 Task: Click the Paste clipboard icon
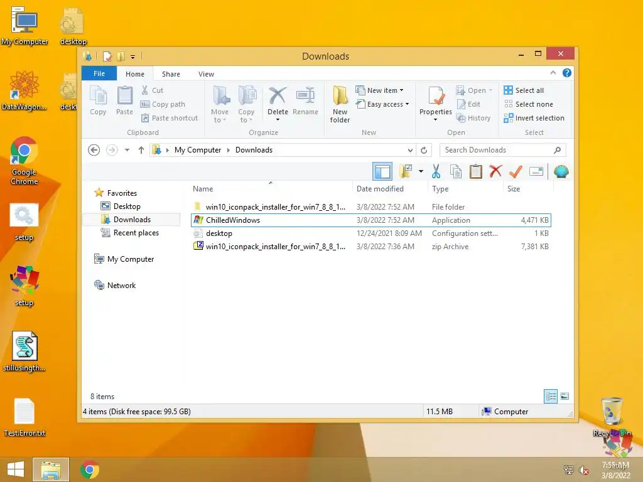[125, 100]
